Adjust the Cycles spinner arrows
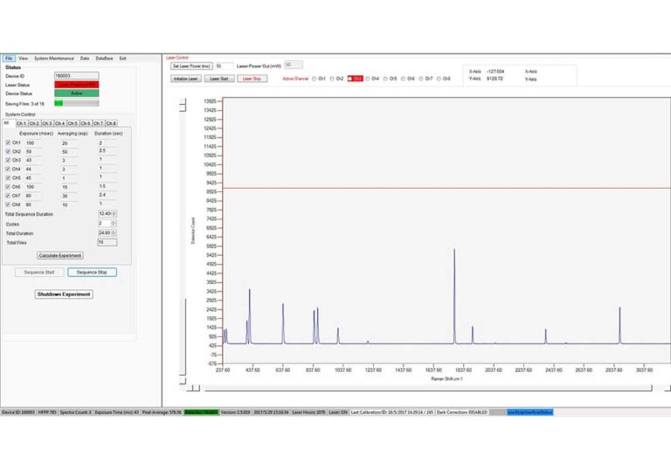 [x=114, y=224]
